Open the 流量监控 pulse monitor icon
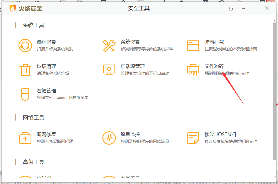 [109, 138]
